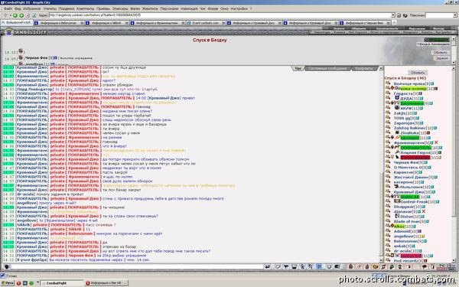Click the eraser icon to clear chat
This screenshot has width=459, height=287.
coord(278,266)
